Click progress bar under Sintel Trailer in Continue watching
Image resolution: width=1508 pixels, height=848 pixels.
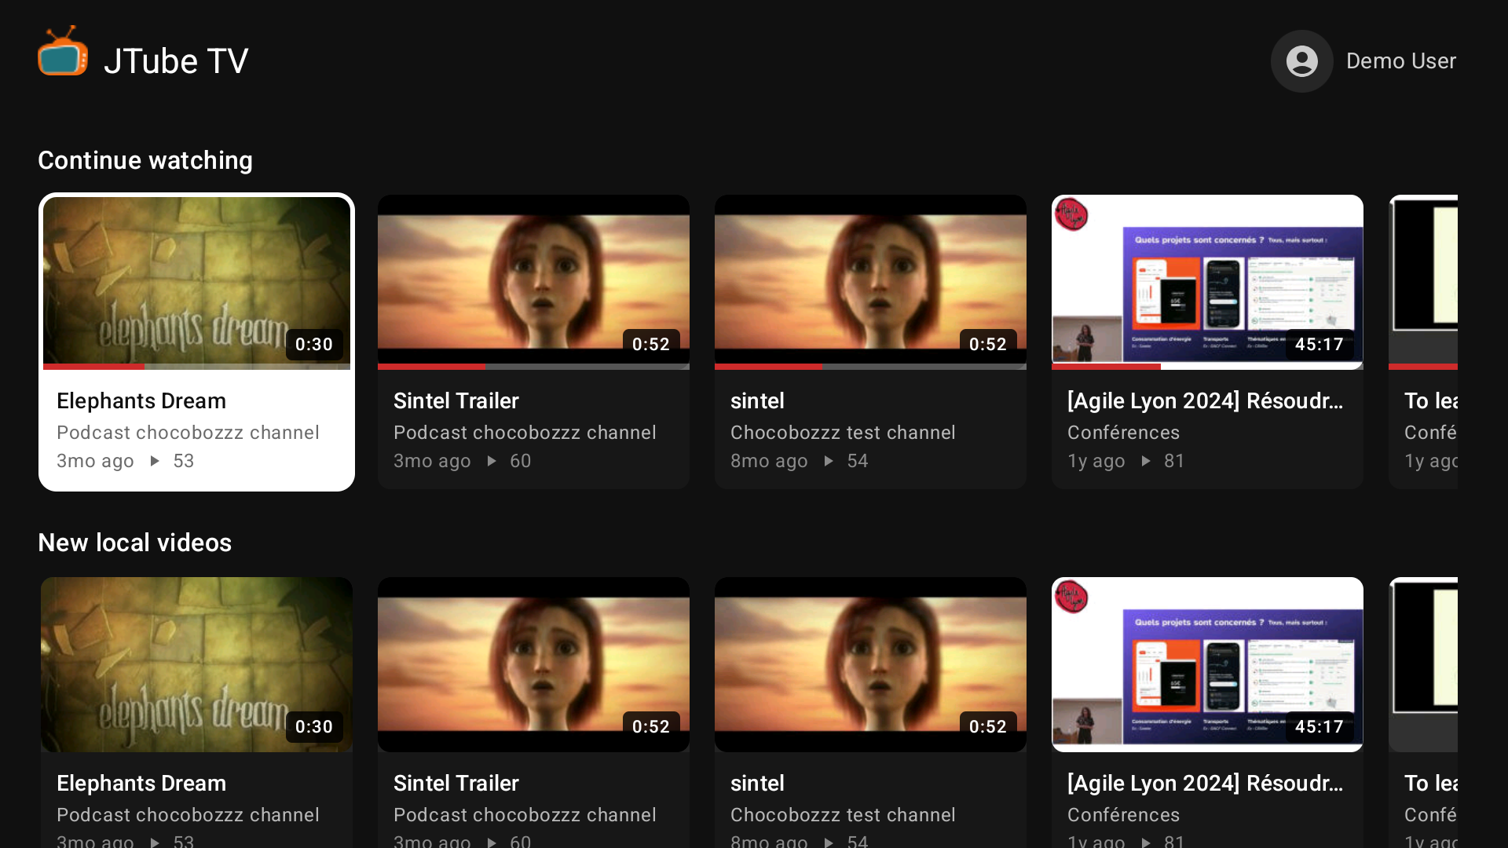tap(533, 367)
